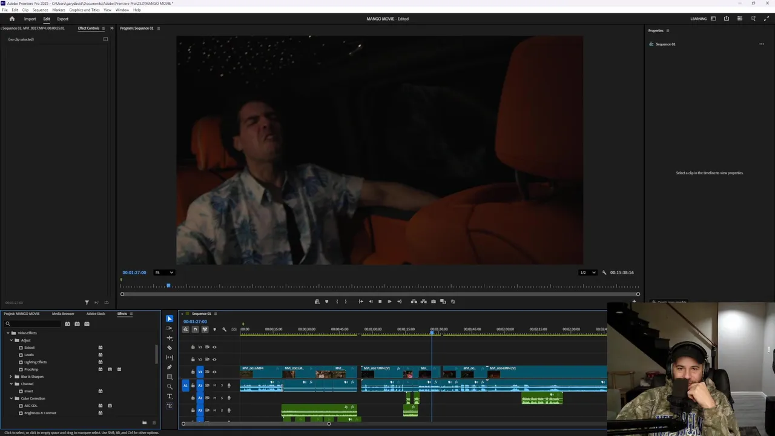Click Mark In bracket icon
This screenshot has width=775, height=436.
(337, 302)
